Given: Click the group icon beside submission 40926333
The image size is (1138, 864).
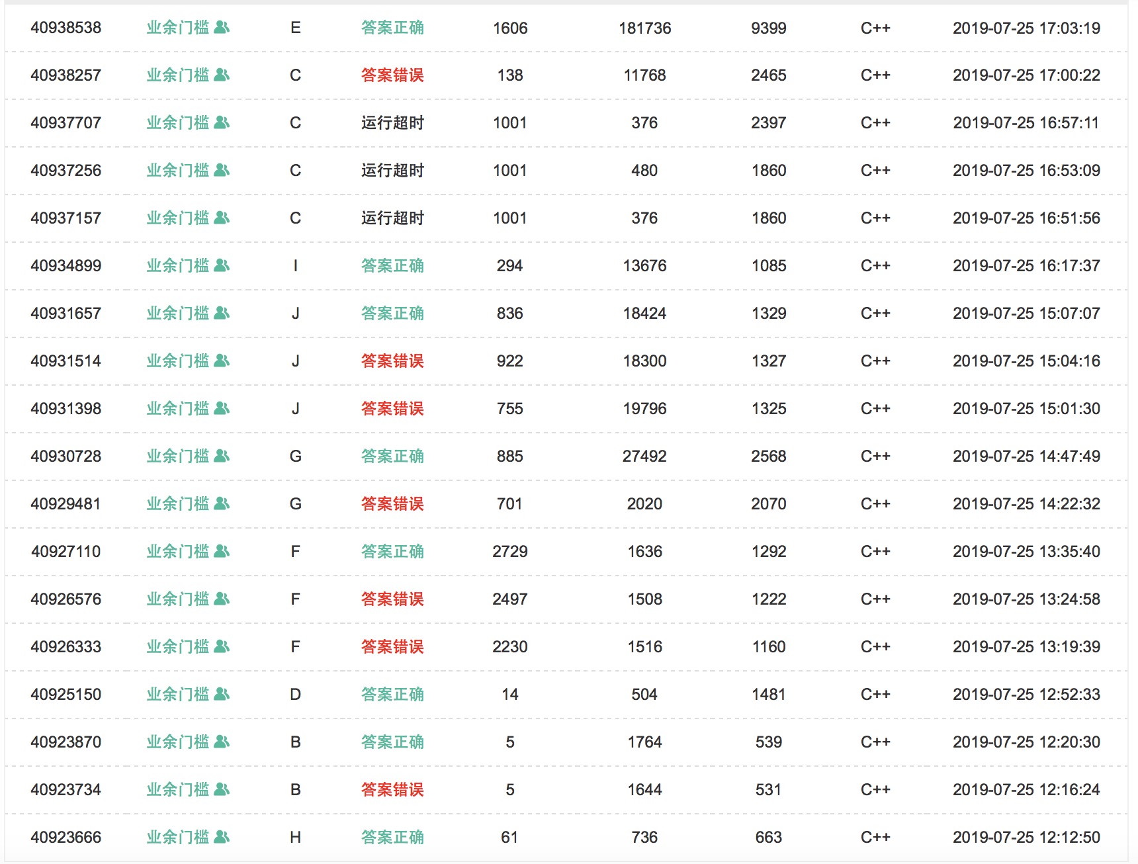Looking at the screenshot, I should [222, 647].
